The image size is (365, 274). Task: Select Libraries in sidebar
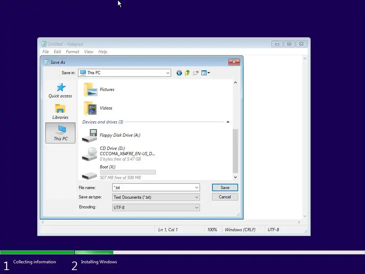[x=60, y=112]
